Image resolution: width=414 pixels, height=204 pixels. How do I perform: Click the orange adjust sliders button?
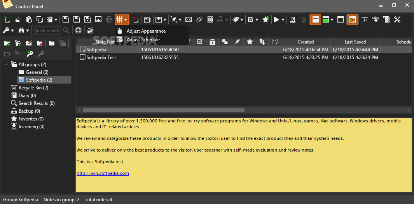[121, 19]
